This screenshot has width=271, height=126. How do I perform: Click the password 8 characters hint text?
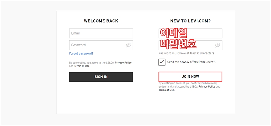click(x=186, y=53)
